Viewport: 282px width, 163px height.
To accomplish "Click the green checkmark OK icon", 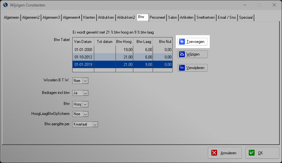I will pyautogui.click(x=252, y=153).
